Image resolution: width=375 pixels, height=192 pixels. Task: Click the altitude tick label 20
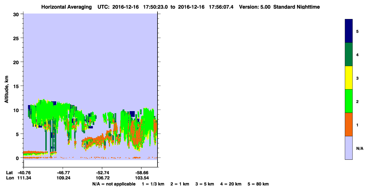tap(16, 62)
